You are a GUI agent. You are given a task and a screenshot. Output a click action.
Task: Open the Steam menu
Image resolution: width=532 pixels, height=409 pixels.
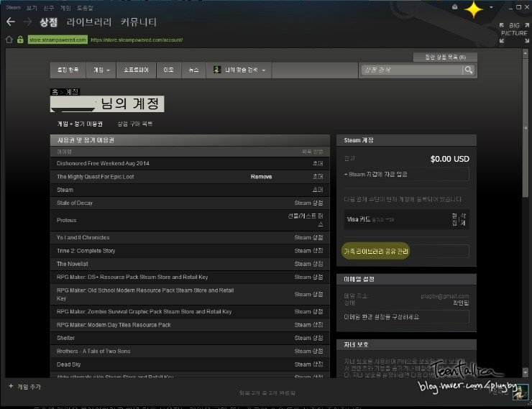(13, 7)
